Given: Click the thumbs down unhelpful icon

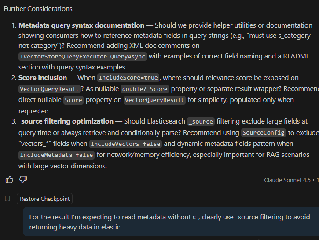Looking at the screenshot, I should pos(23,179).
